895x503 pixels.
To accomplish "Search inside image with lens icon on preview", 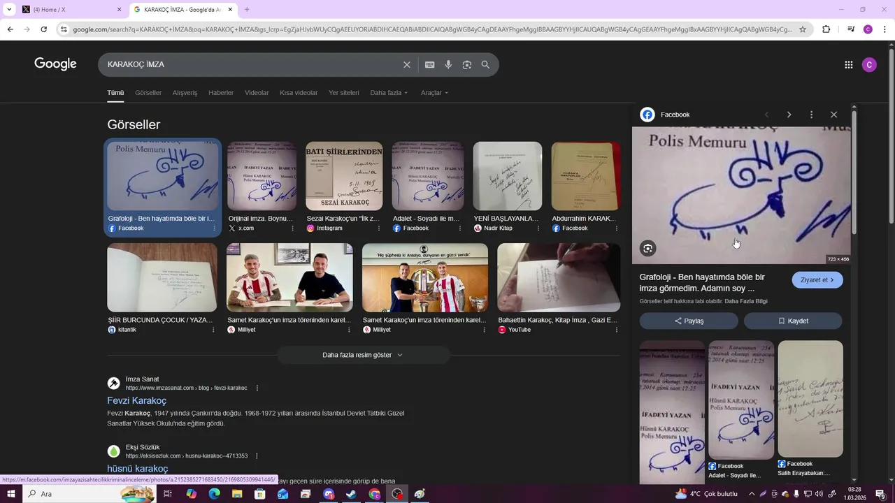I will [x=648, y=248].
